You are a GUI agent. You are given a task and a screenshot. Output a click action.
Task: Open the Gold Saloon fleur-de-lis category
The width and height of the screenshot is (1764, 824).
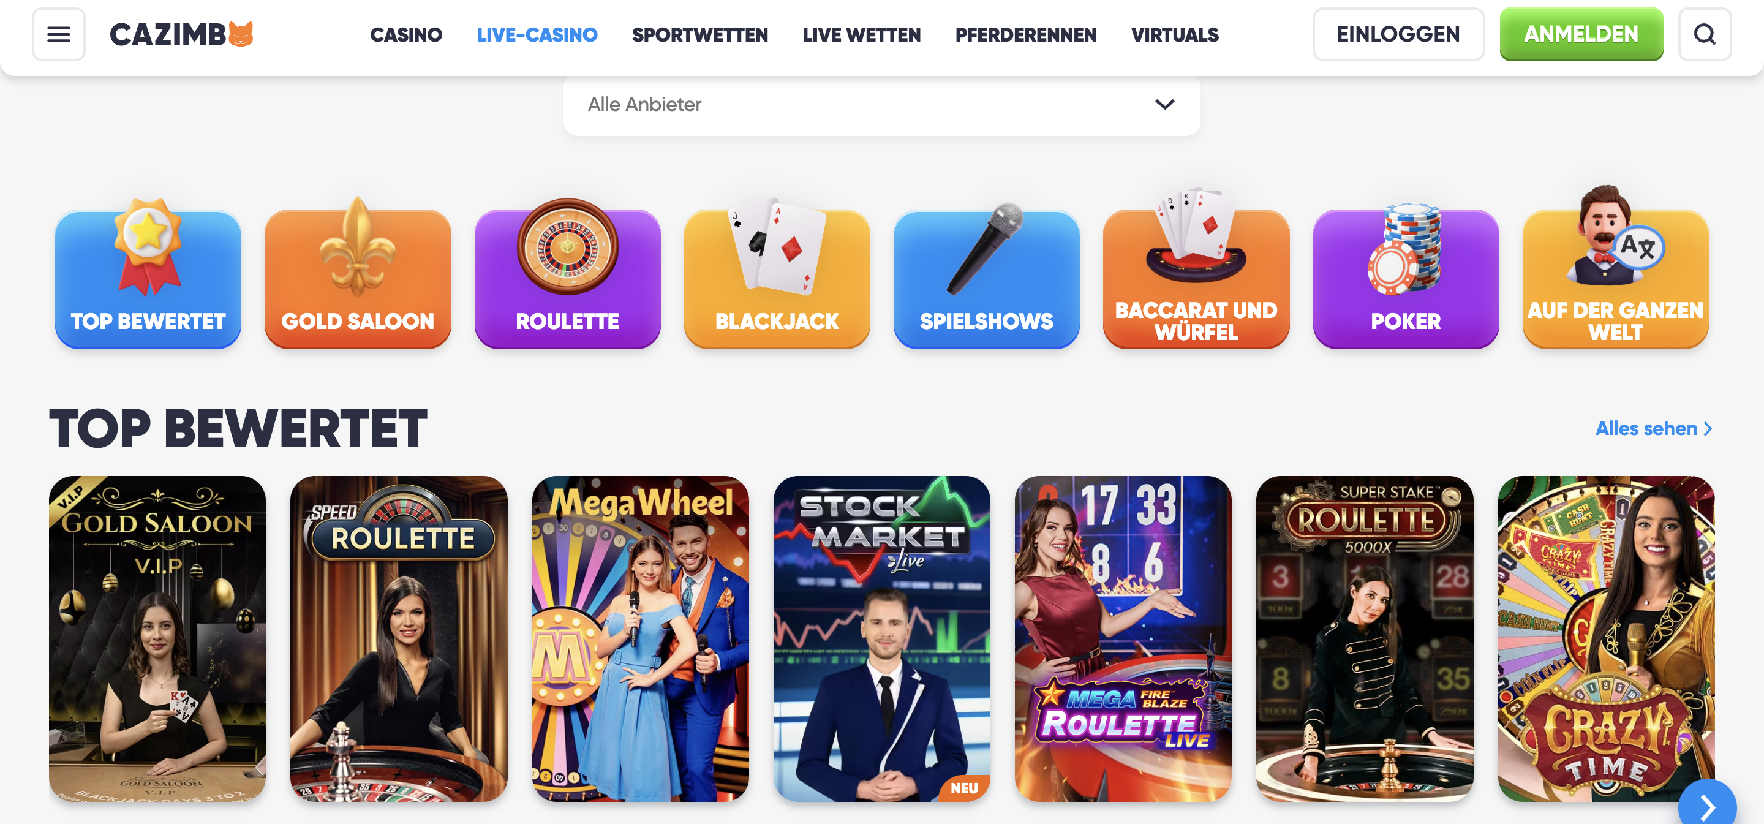(x=358, y=273)
